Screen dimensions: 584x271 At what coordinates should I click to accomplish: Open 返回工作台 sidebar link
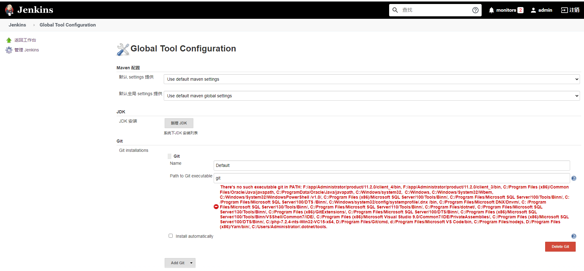click(25, 40)
